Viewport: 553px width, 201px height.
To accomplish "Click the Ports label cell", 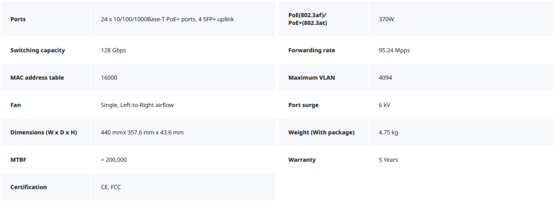I will coord(45,19).
